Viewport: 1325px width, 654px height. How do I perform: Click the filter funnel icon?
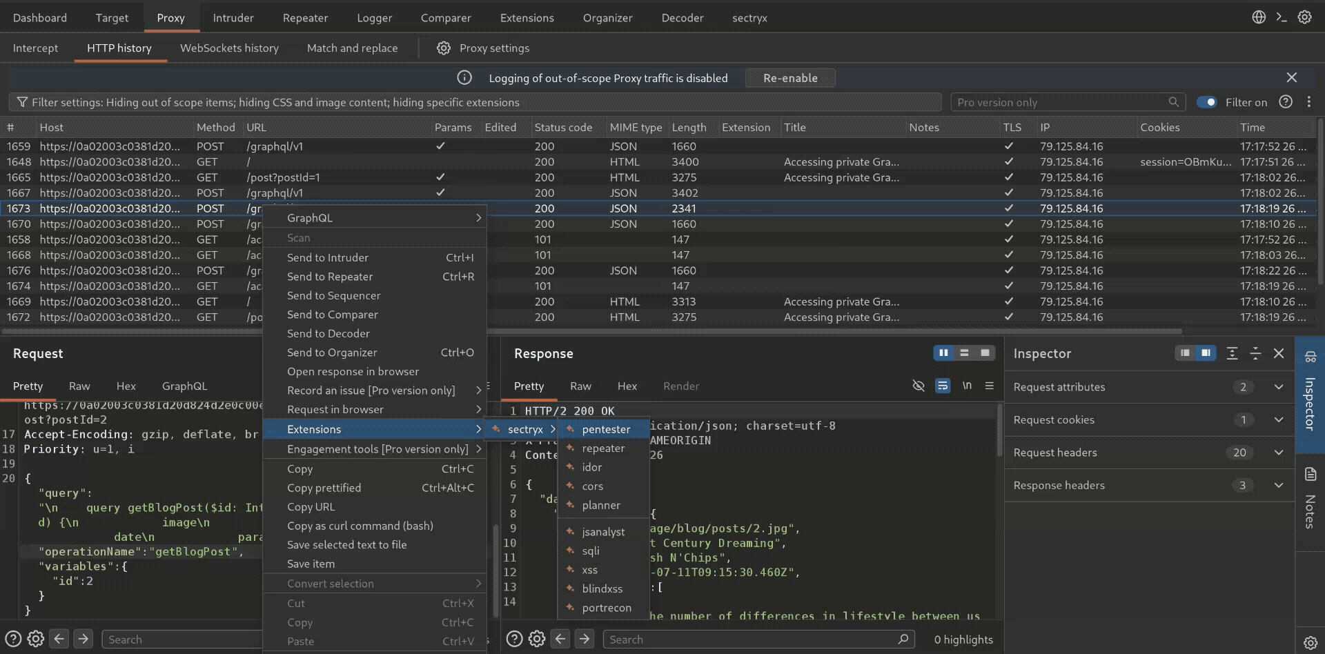22,102
